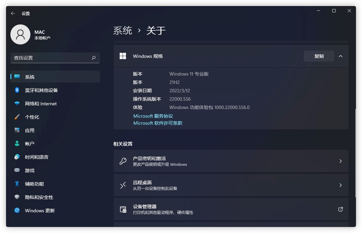
Task: Click the Windows logo in 规格 header
Action: (123, 56)
